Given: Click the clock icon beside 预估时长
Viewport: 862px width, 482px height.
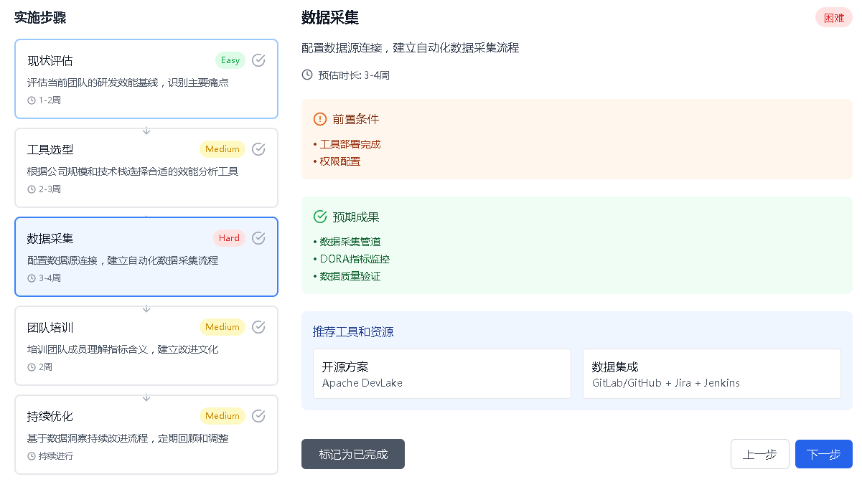Looking at the screenshot, I should [307, 75].
